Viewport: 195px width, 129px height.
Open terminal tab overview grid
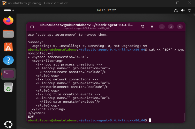(x=142, y=27)
